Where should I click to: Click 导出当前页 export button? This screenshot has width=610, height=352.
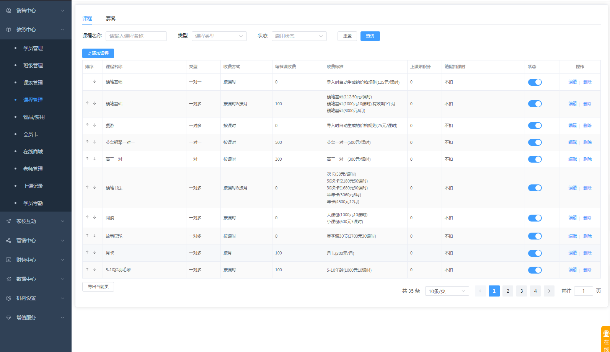click(x=98, y=287)
